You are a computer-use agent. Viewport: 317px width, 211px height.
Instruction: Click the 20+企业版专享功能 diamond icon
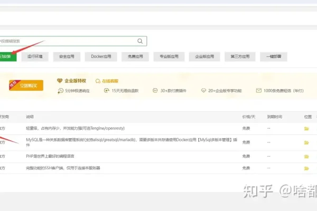point(203,91)
